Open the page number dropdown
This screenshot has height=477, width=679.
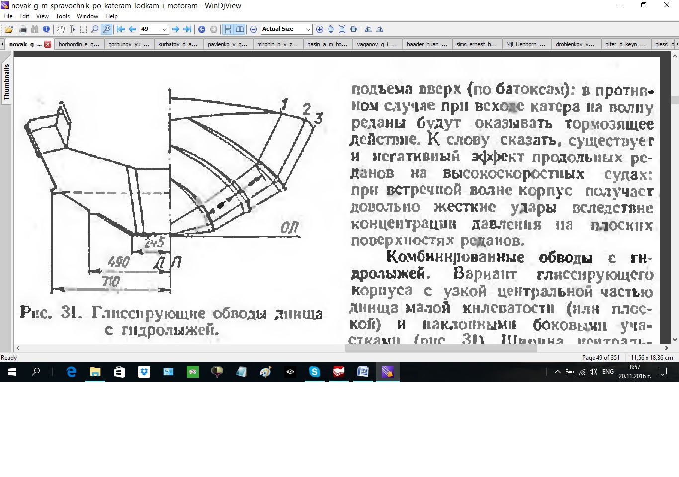tap(164, 29)
